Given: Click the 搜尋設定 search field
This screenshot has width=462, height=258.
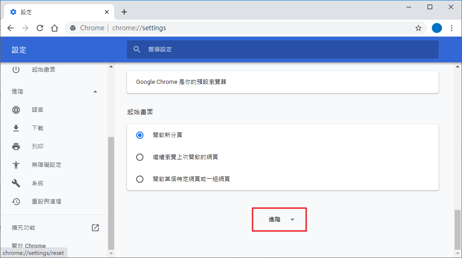Looking at the screenshot, I should [282, 49].
